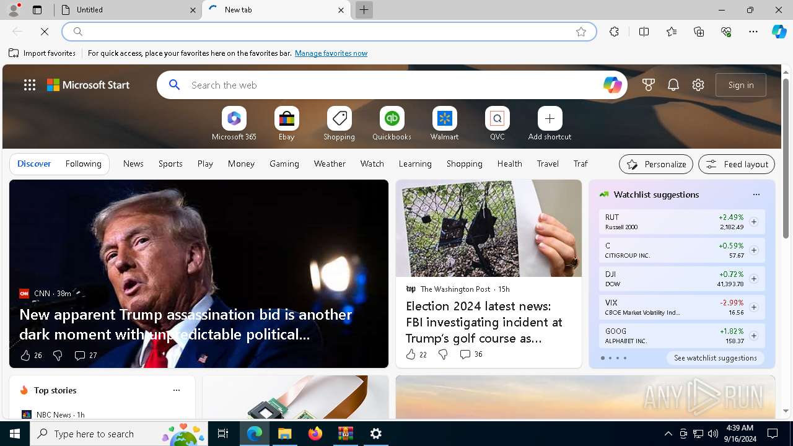Open Task View on the taskbar
This screenshot has width=793, height=446.
(x=223, y=434)
